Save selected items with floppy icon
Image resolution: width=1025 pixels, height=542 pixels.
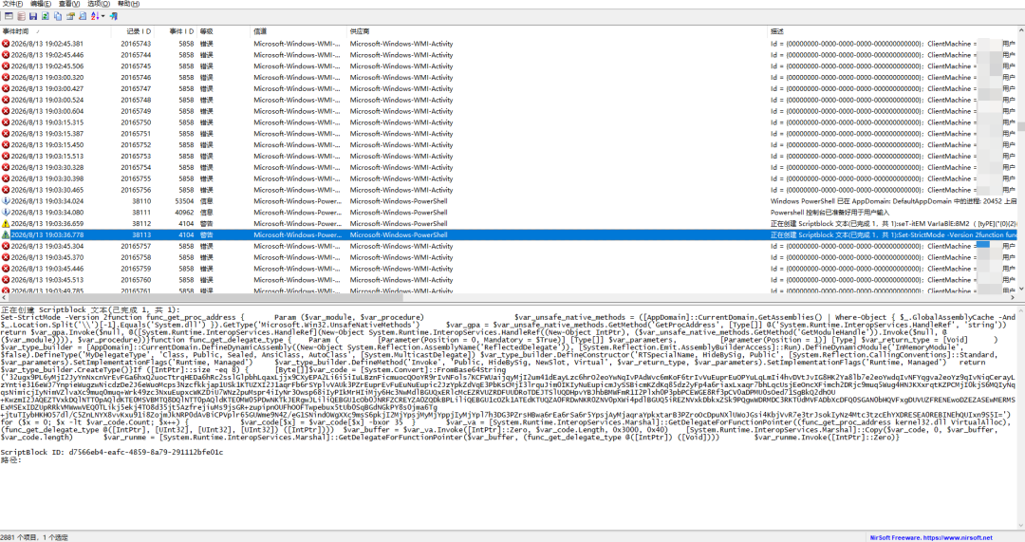coord(32,16)
